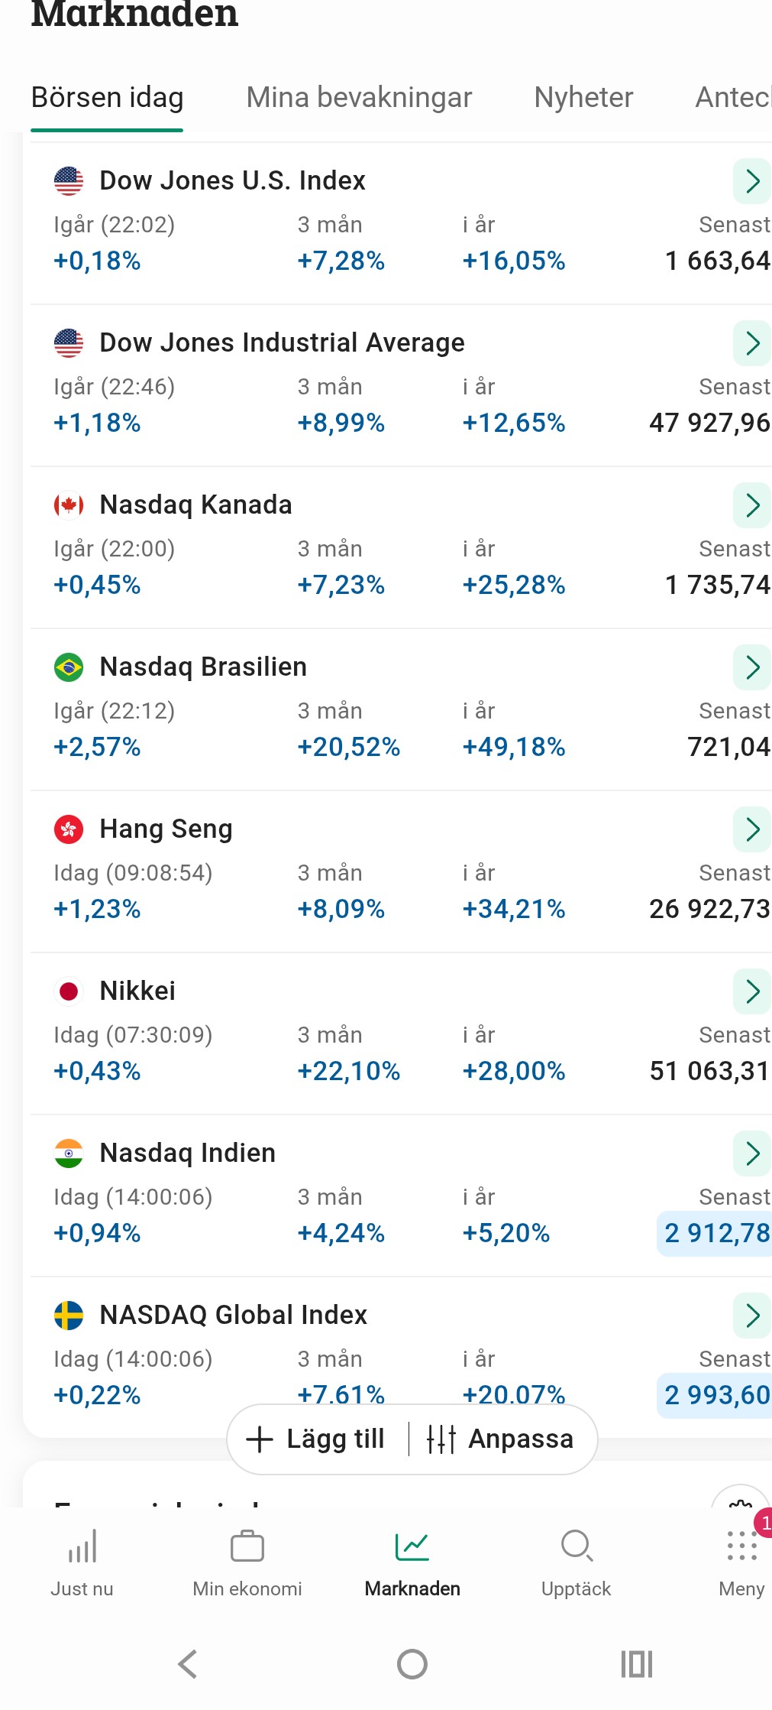The width and height of the screenshot is (772, 1710).
Task: Select the highlighted Nasdaq Indien latest value
Action: (x=716, y=1233)
